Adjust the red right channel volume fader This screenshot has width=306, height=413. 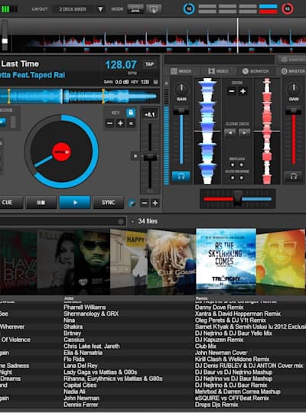point(294,112)
